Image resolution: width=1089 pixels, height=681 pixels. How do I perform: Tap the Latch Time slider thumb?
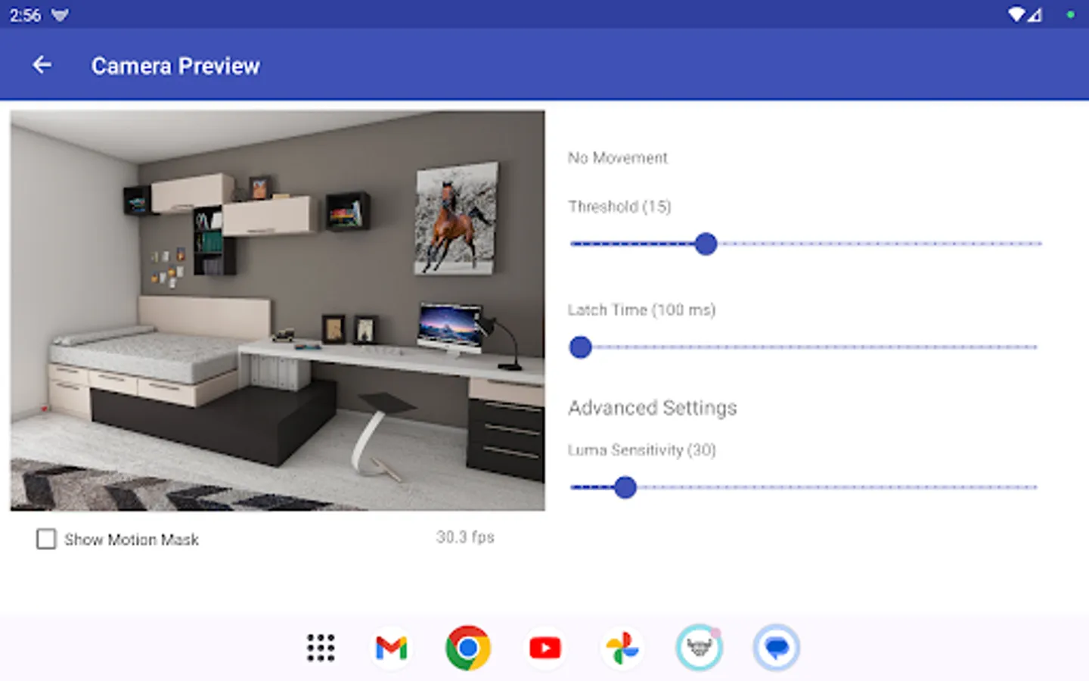coord(580,347)
